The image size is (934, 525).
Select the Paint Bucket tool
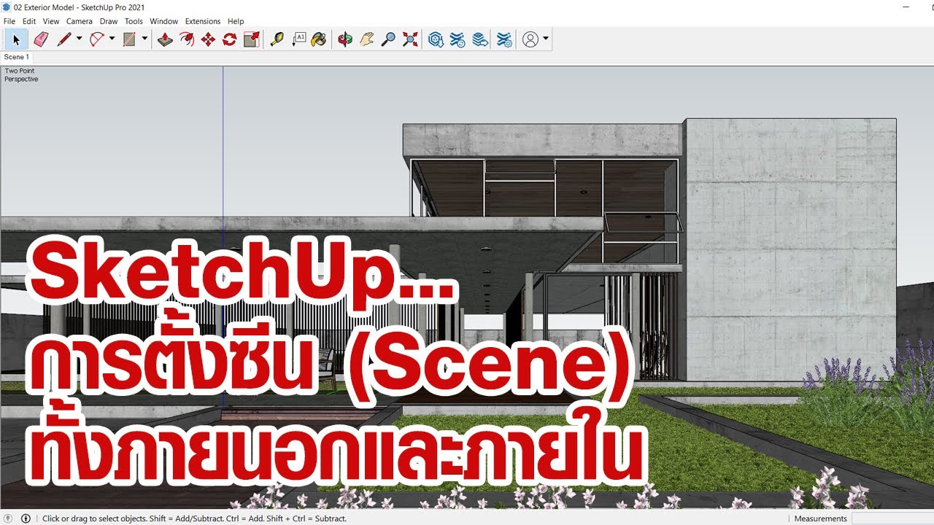point(319,39)
